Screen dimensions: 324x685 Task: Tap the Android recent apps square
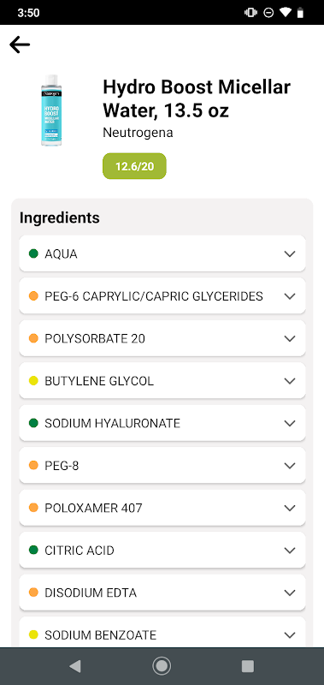pos(248,666)
